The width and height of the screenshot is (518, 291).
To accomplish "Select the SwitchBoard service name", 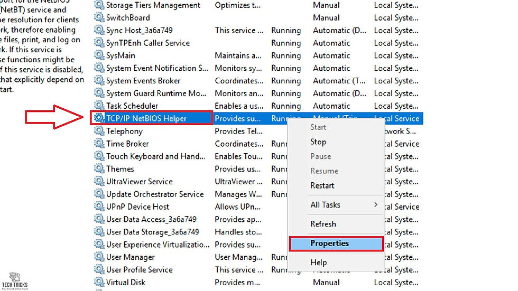I will [128, 17].
